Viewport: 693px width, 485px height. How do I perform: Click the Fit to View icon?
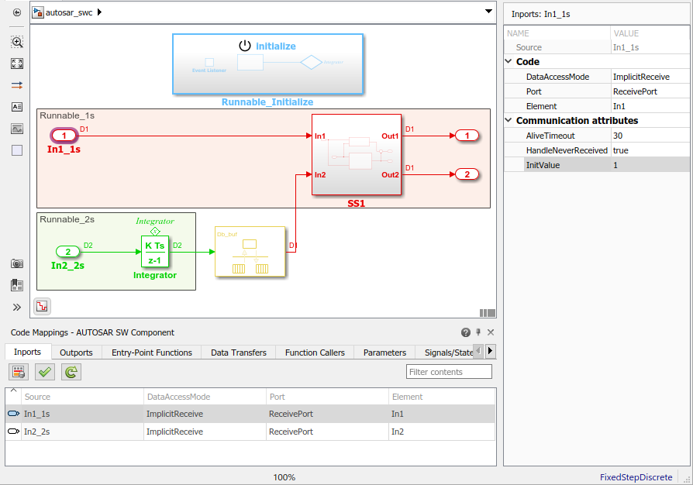tap(17, 64)
